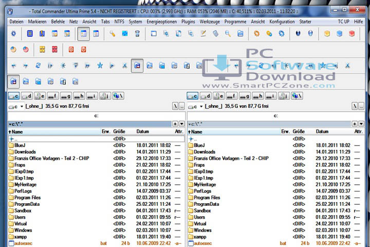The height and width of the screenshot is (247, 370).
Task: Click the yellow cube icon
Action: tap(327, 33)
